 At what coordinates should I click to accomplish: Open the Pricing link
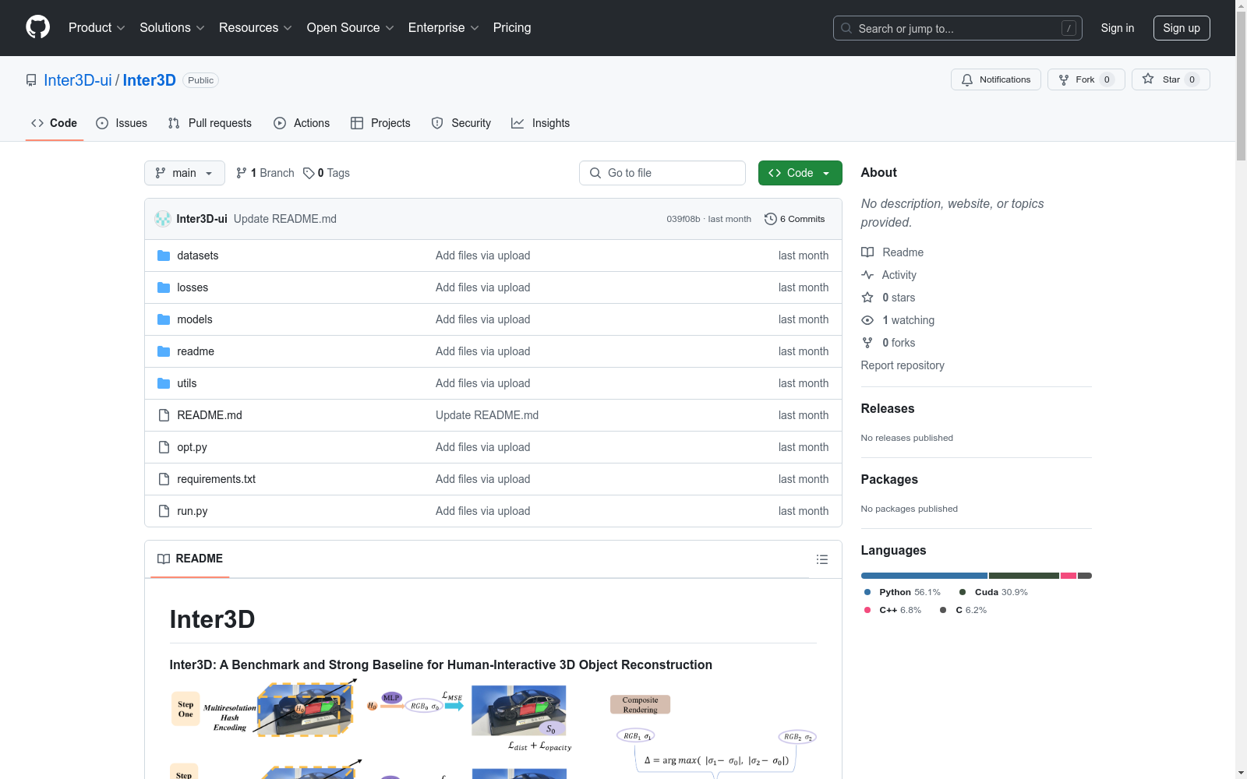pyautogui.click(x=512, y=27)
